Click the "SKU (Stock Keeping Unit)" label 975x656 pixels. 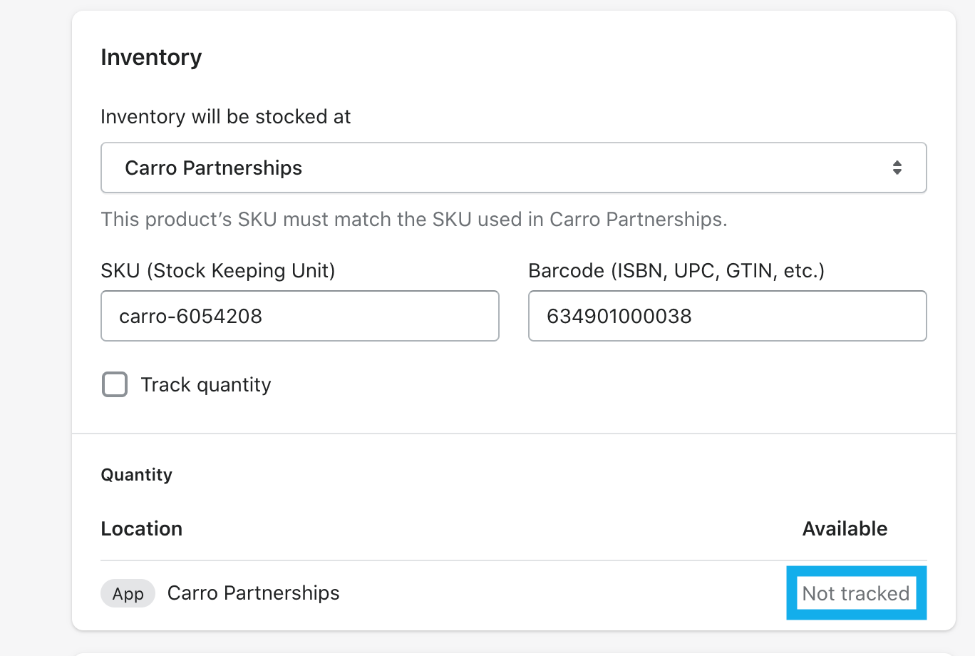click(217, 271)
